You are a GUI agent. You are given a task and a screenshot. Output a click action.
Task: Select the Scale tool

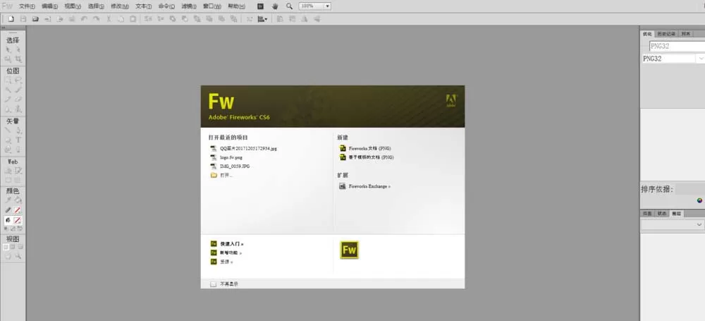[8, 59]
